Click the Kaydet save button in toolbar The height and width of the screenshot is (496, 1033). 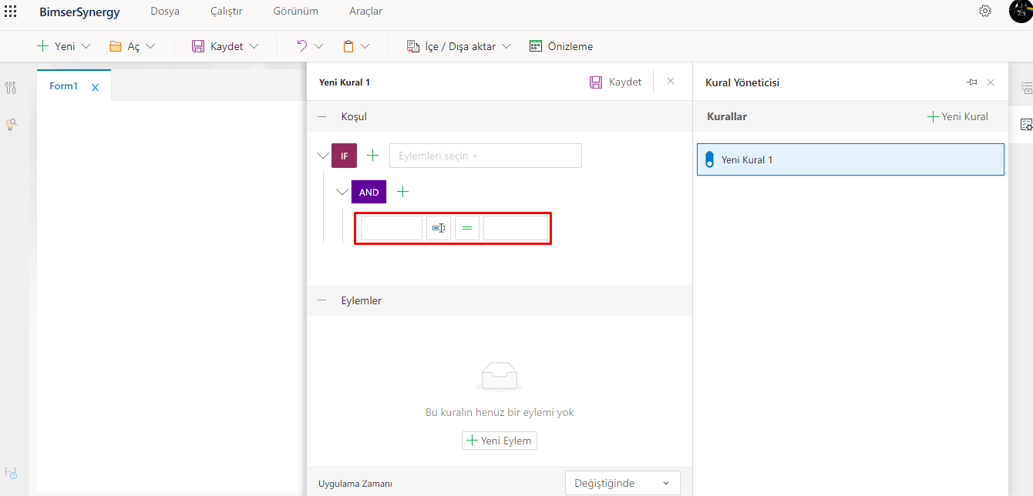pyautogui.click(x=217, y=46)
